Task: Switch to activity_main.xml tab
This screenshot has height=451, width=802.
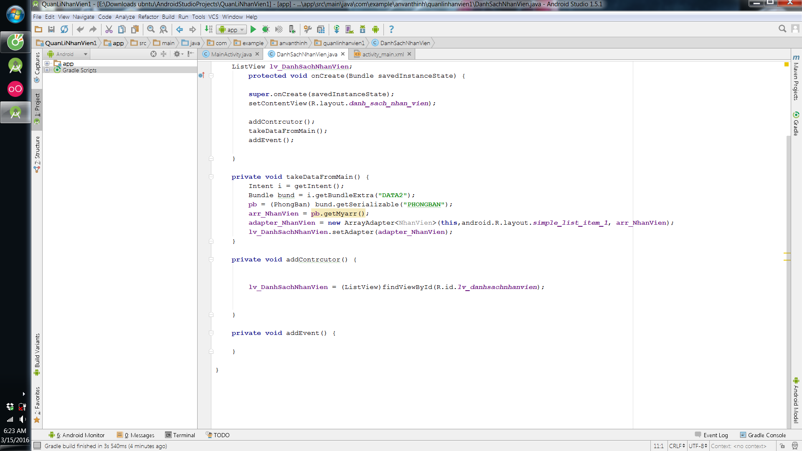Action: pyautogui.click(x=383, y=54)
